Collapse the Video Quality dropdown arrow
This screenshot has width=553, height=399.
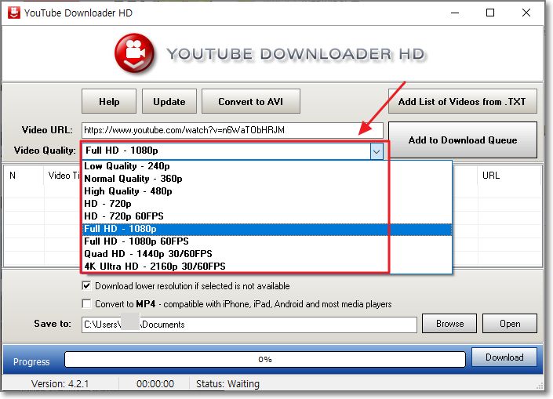point(377,151)
